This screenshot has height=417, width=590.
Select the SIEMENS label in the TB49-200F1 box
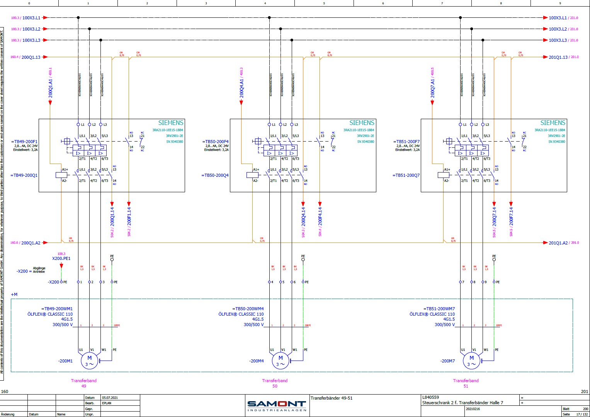171,123
